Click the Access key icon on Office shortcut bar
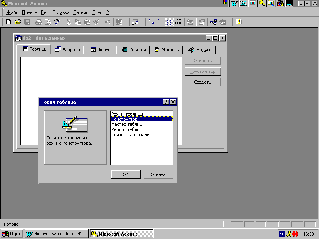 [x=262, y=3]
